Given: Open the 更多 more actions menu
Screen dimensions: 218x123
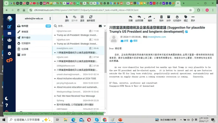Looking at the screenshot, I should tap(193, 18).
